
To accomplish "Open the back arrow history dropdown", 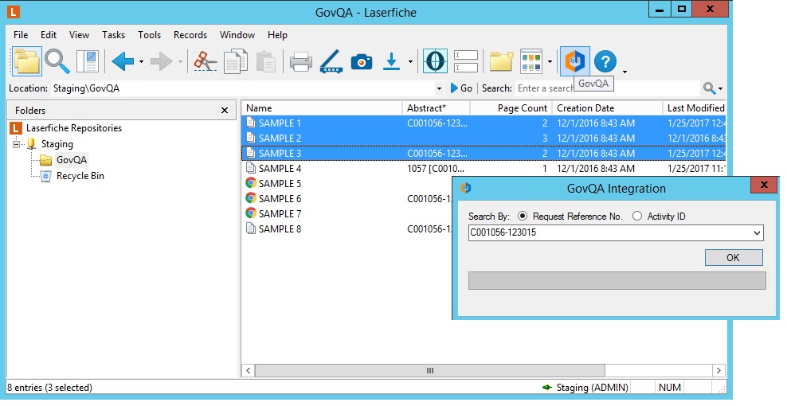I will pyautogui.click(x=141, y=62).
